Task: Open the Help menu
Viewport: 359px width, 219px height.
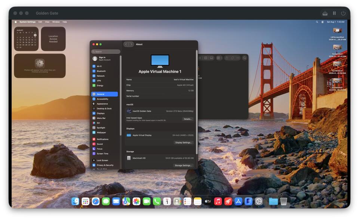Action: click(x=65, y=22)
